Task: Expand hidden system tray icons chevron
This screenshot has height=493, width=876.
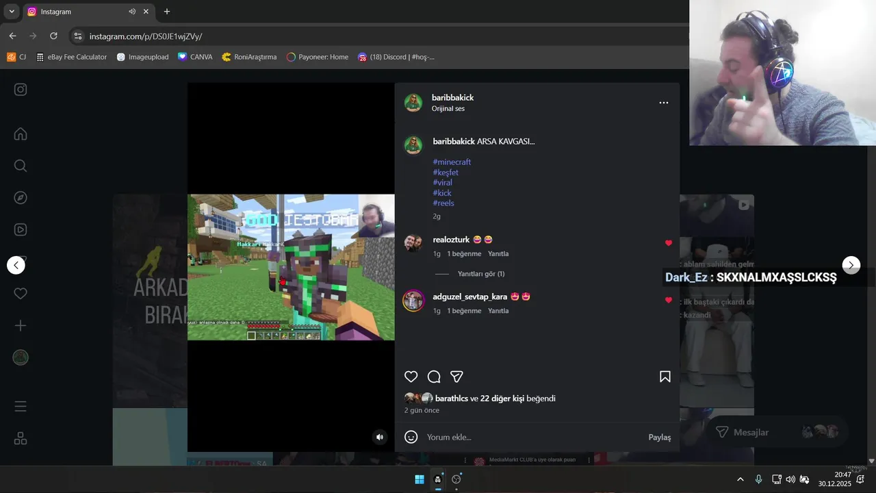Action: pyautogui.click(x=740, y=479)
